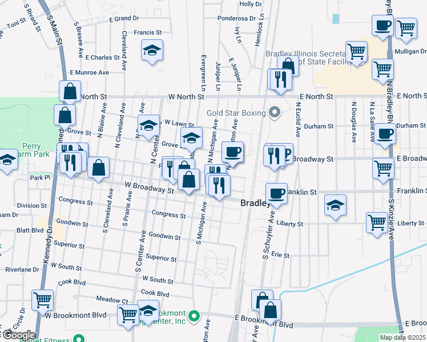Select the coffee cup marker on Franklin St
Image resolution: width=427 pixels, height=342 pixels.
(x=277, y=194)
